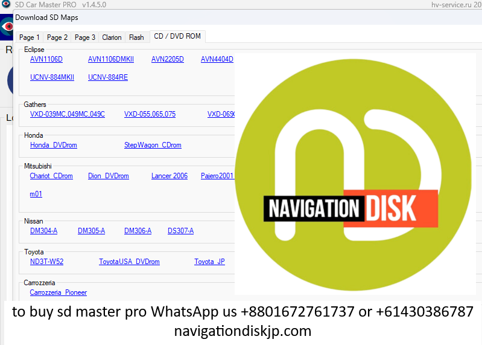Click the SD Car Master PRO title icon

point(6,4)
